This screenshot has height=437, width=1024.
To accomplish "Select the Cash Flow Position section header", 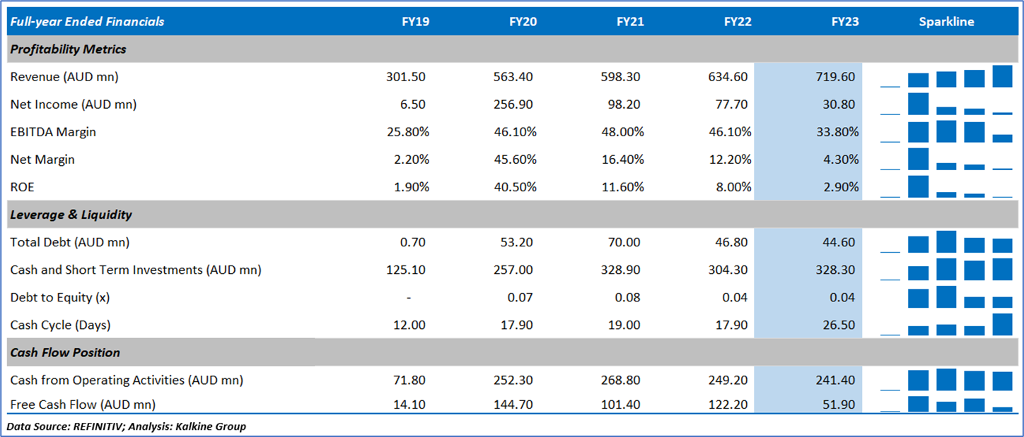I will [x=65, y=352].
